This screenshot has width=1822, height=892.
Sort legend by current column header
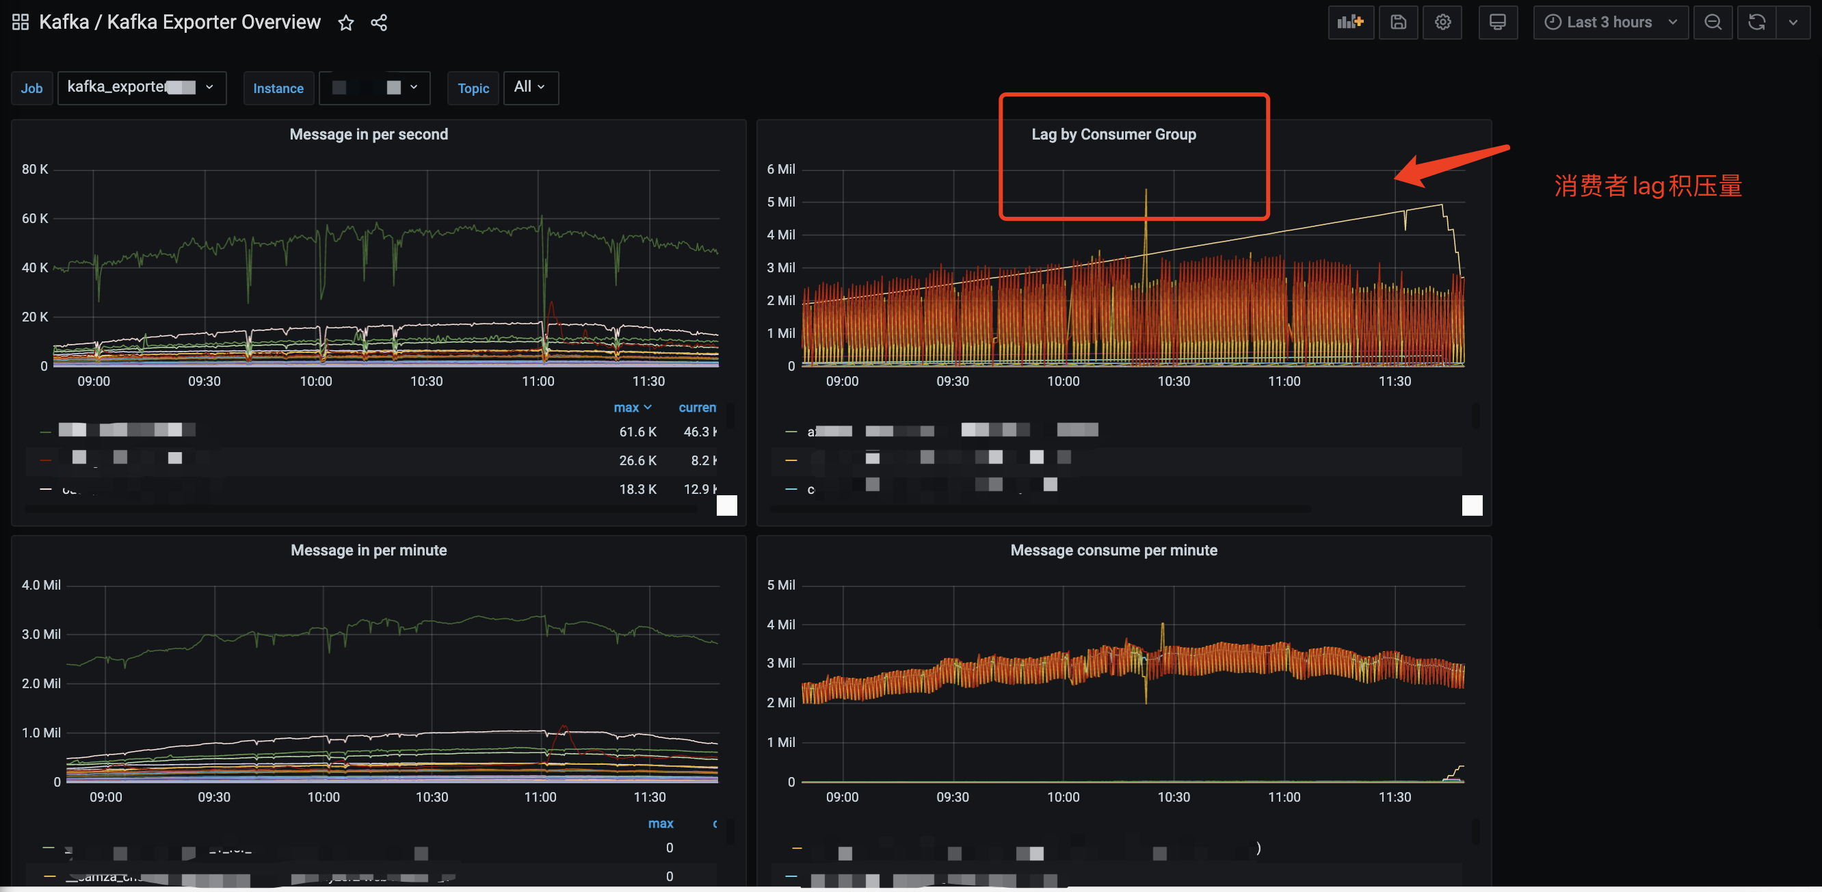(x=698, y=408)
